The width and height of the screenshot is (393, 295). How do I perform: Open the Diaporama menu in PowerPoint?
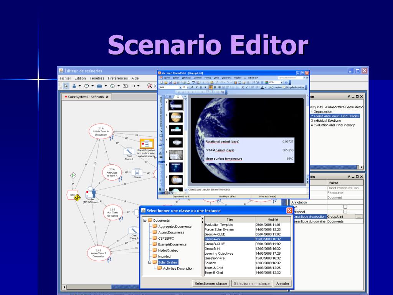coord(226,78)
